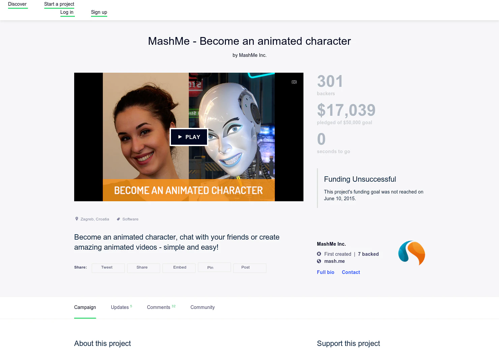
Task: Open the Full bio link
Action: [326, 272]
